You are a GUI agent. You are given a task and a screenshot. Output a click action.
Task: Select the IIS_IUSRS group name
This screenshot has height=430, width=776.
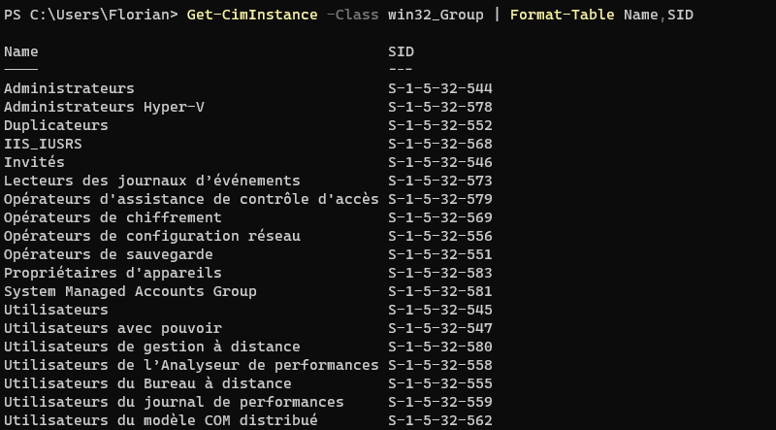click(43, 144)
